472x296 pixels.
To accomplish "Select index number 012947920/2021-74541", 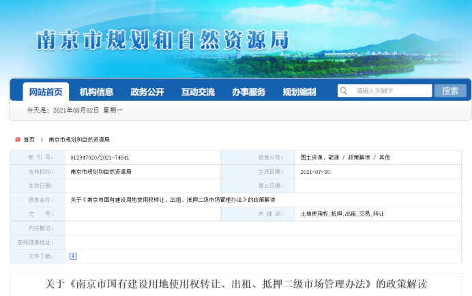I will click(100, 158).
